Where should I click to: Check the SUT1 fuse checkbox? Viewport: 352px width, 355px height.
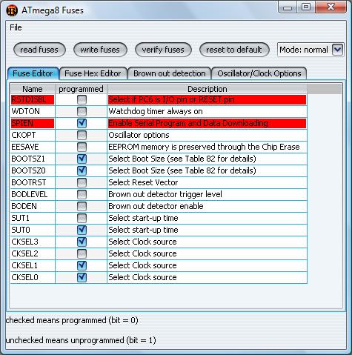(82, 218)
